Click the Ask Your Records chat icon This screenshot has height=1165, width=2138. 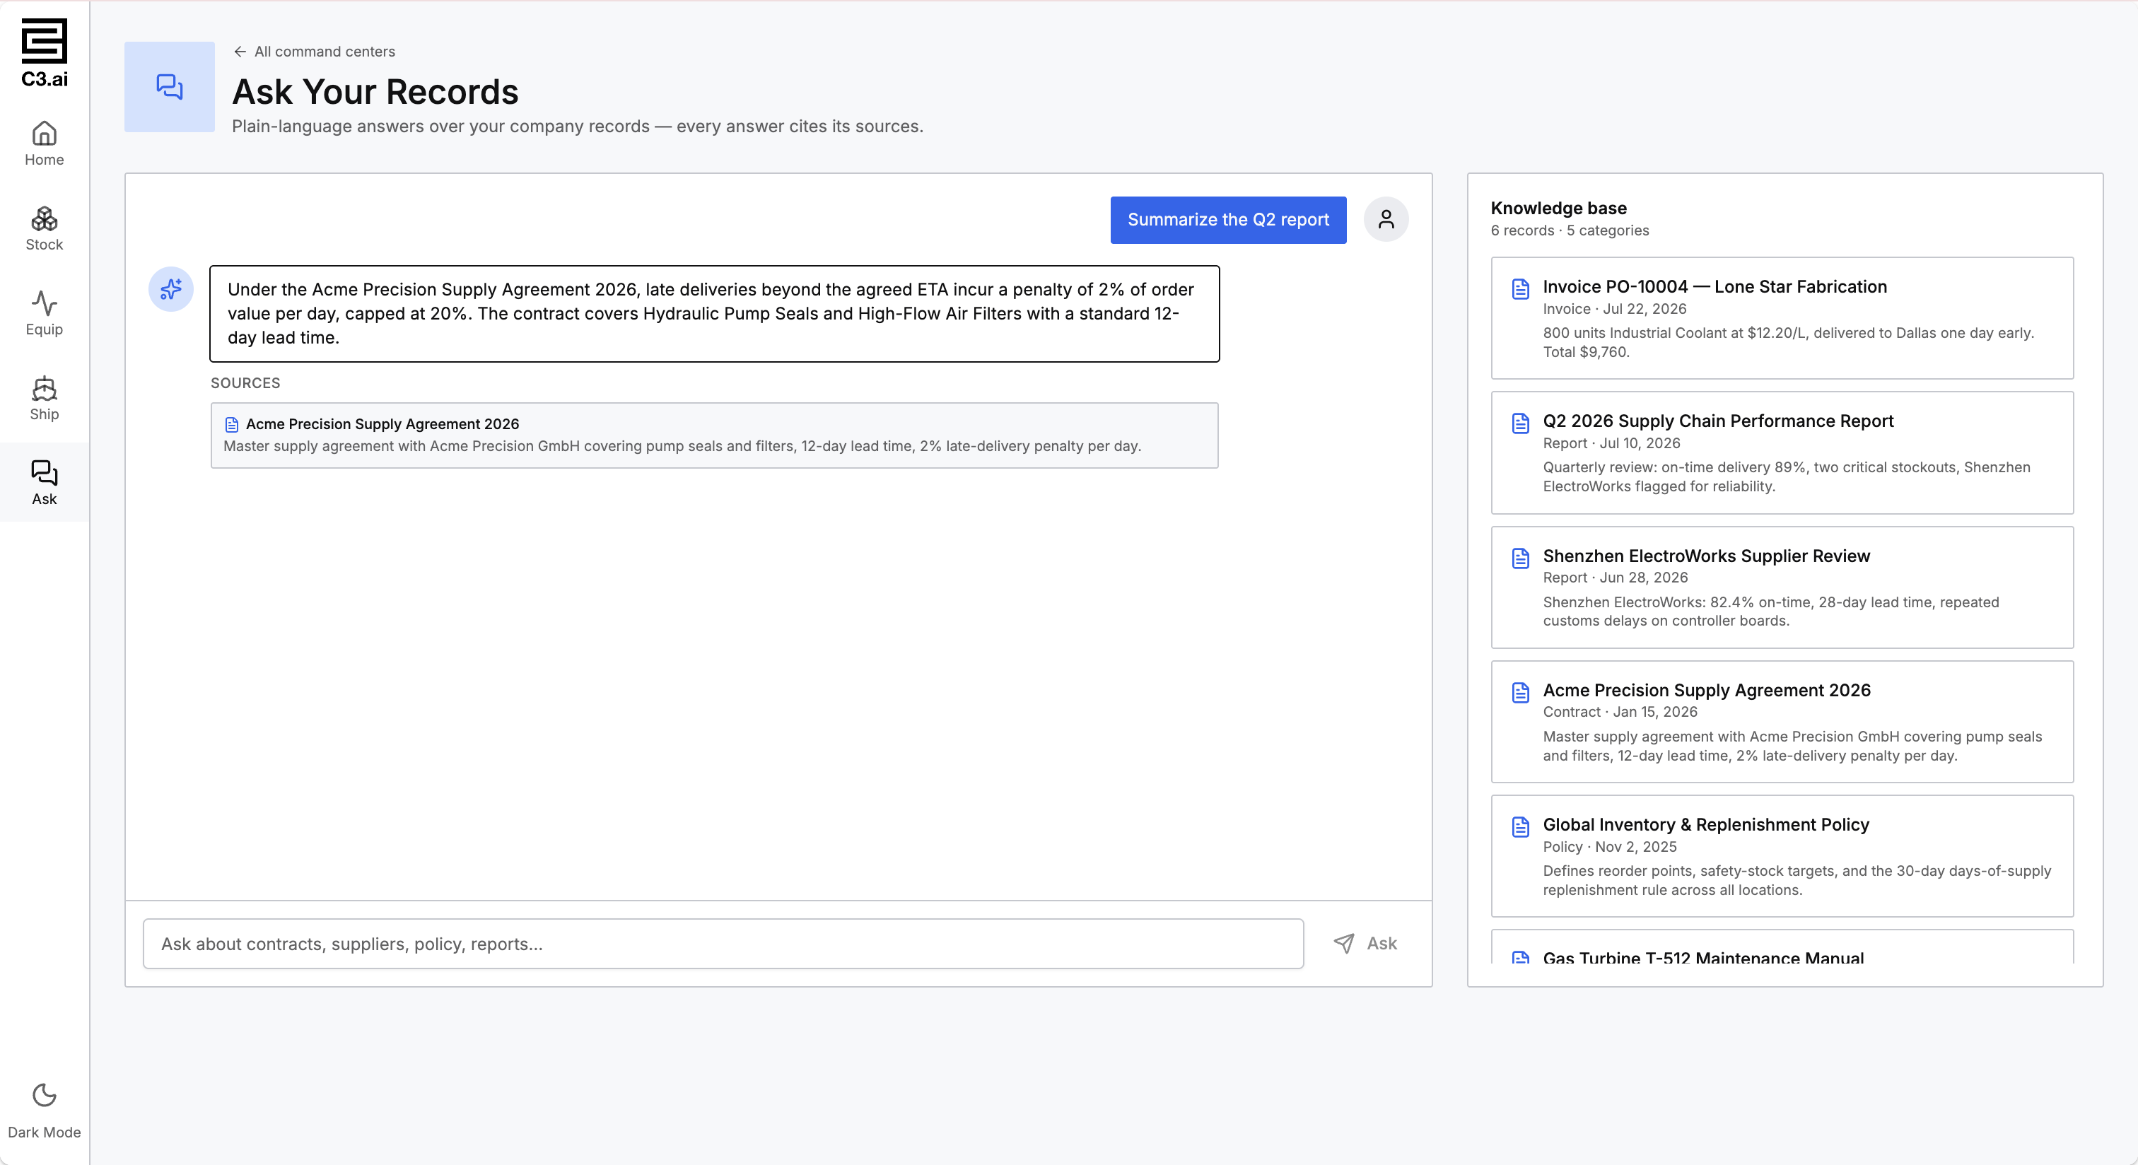coord(169,87)
